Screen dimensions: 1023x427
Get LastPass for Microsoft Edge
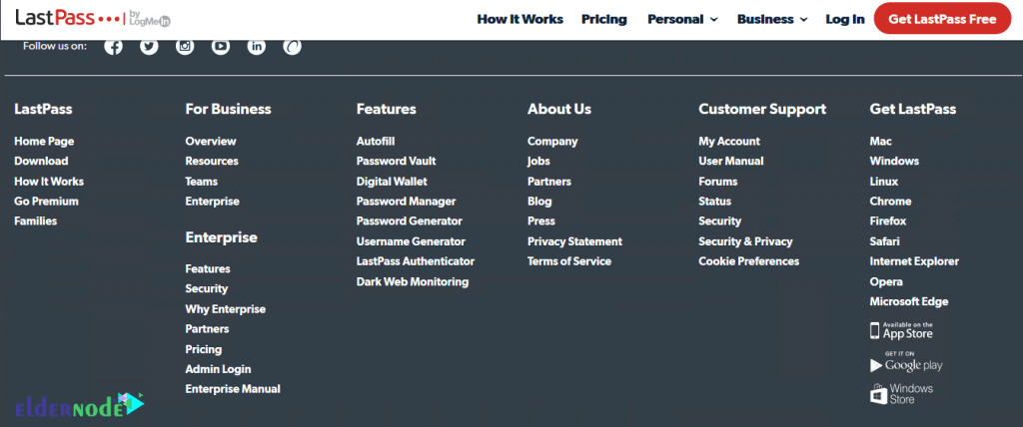pyautogui.click(x=909, y=302)
